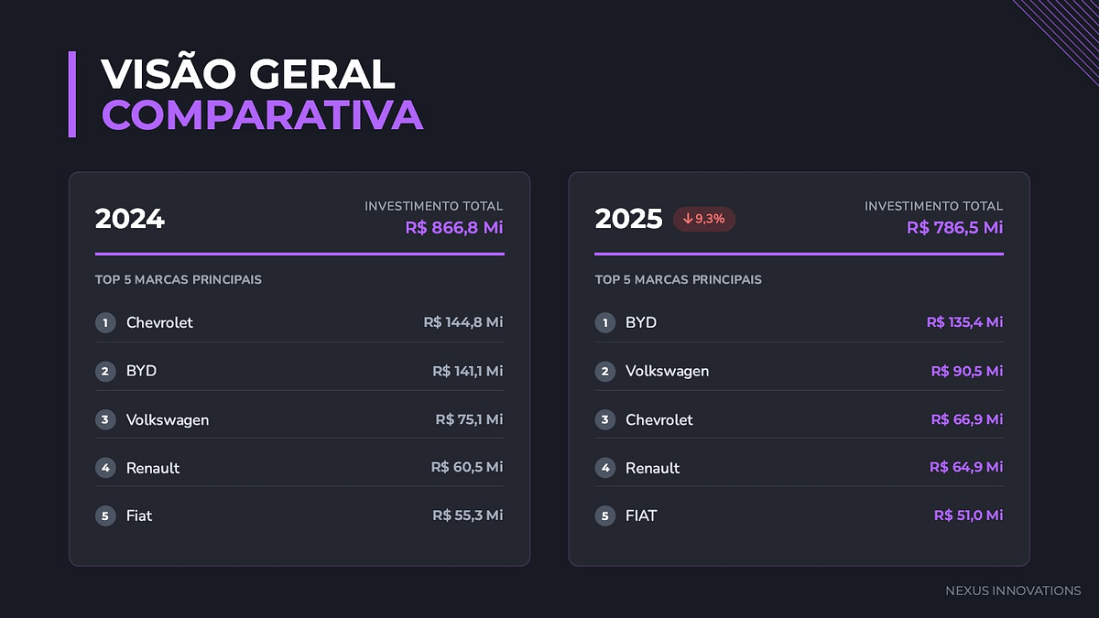Viewport: 1099px width, 618px height.
Task: Click the rank 2 badge beside Volkswagen in 2025
Action: [604, 371]
